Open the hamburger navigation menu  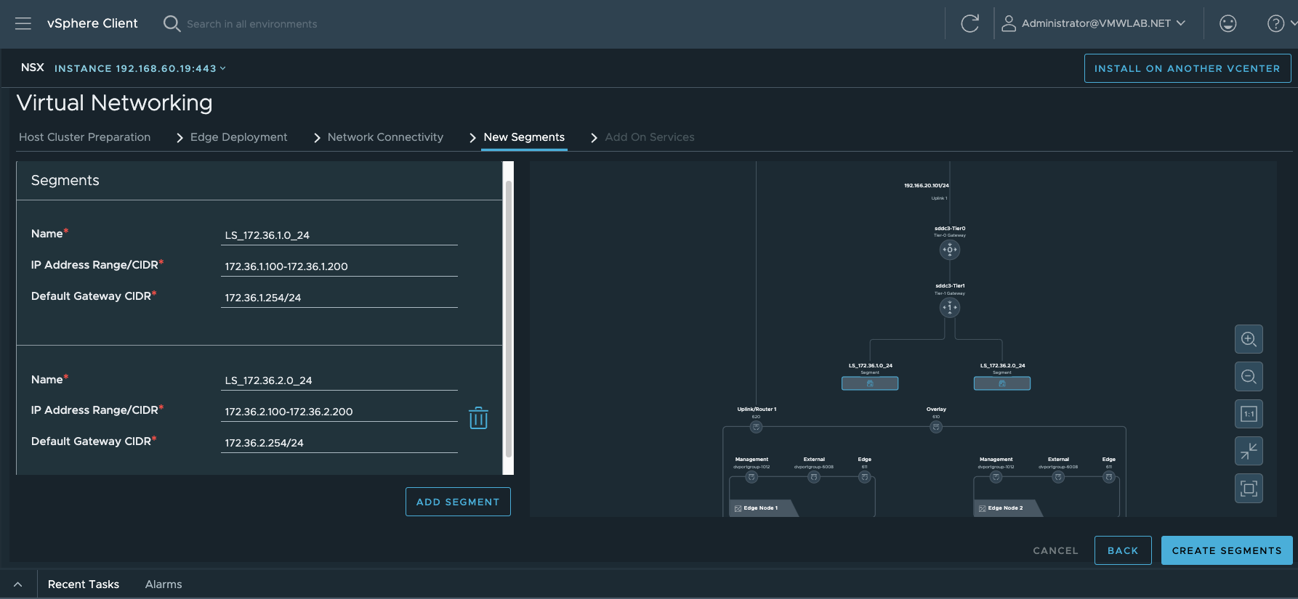click(x=23, y=23)
